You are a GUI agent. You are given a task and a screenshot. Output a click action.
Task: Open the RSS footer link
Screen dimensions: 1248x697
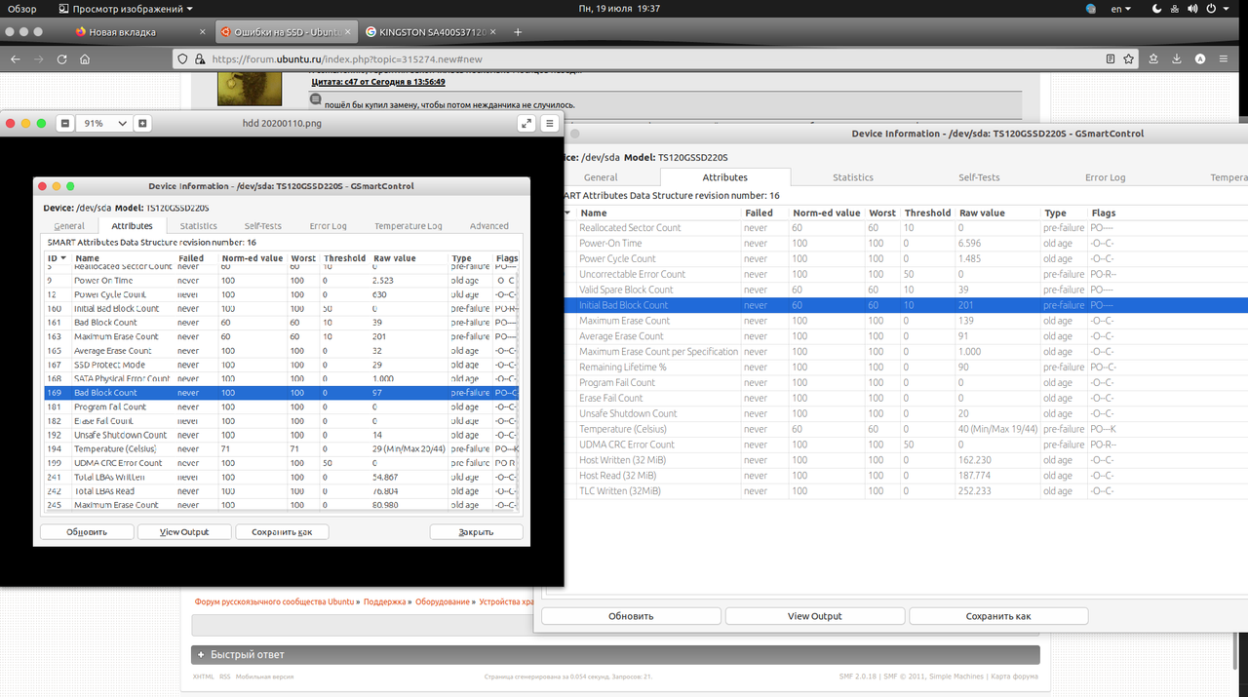pyautogui.click(x=225, y=677)
